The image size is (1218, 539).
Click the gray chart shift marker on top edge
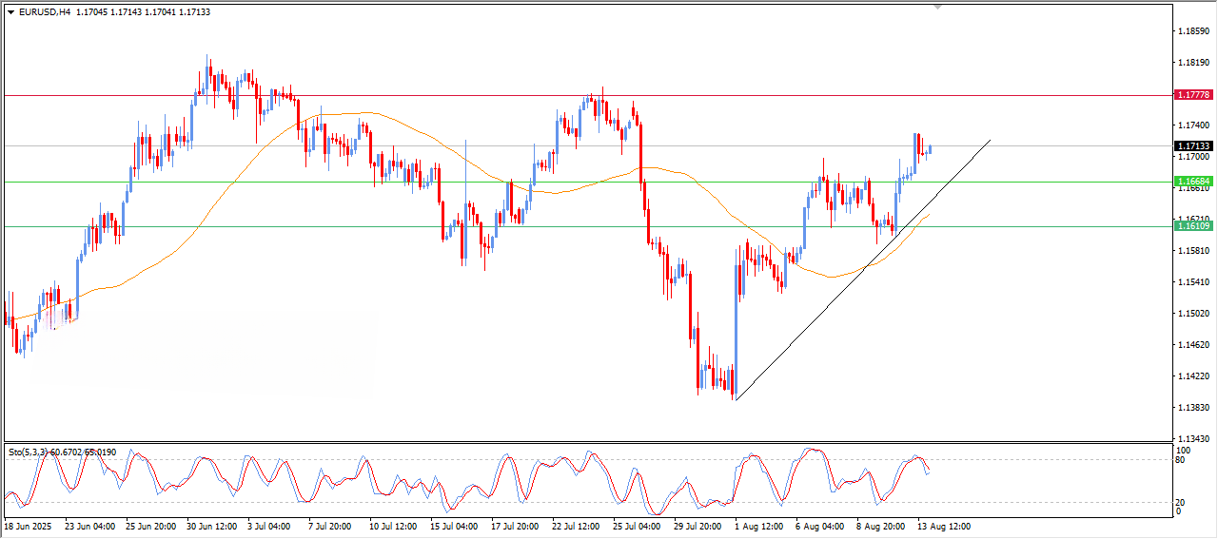click(x=939, y=8)
